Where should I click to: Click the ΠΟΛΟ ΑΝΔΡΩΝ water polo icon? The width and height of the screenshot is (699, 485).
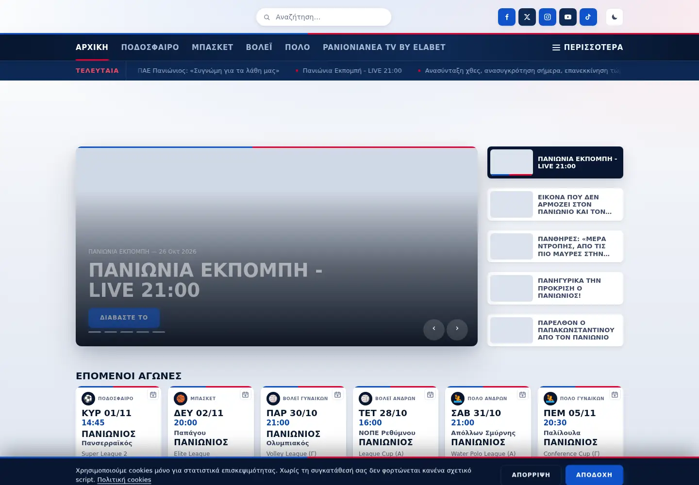(458, 399)
